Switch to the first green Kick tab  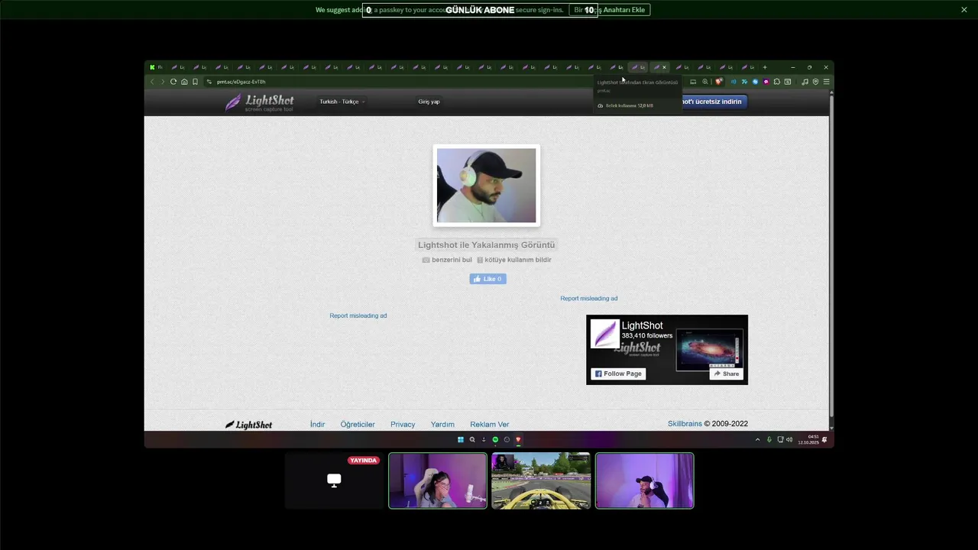tap(156, 67)
